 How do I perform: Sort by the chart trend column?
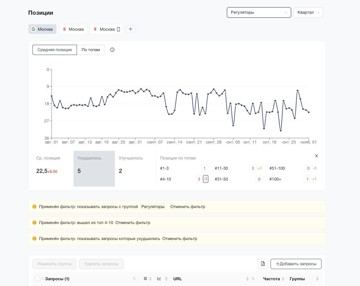162,279
